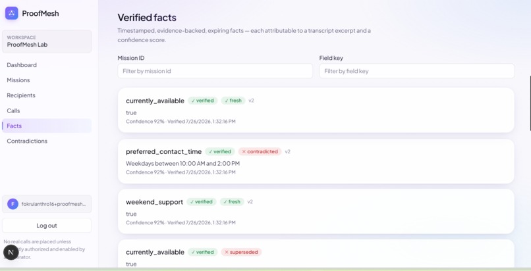Screen dimensions: 531x271
Task: Click the verified badge on weekend_support
Action: pyautogui.click(x=201, y=202)
